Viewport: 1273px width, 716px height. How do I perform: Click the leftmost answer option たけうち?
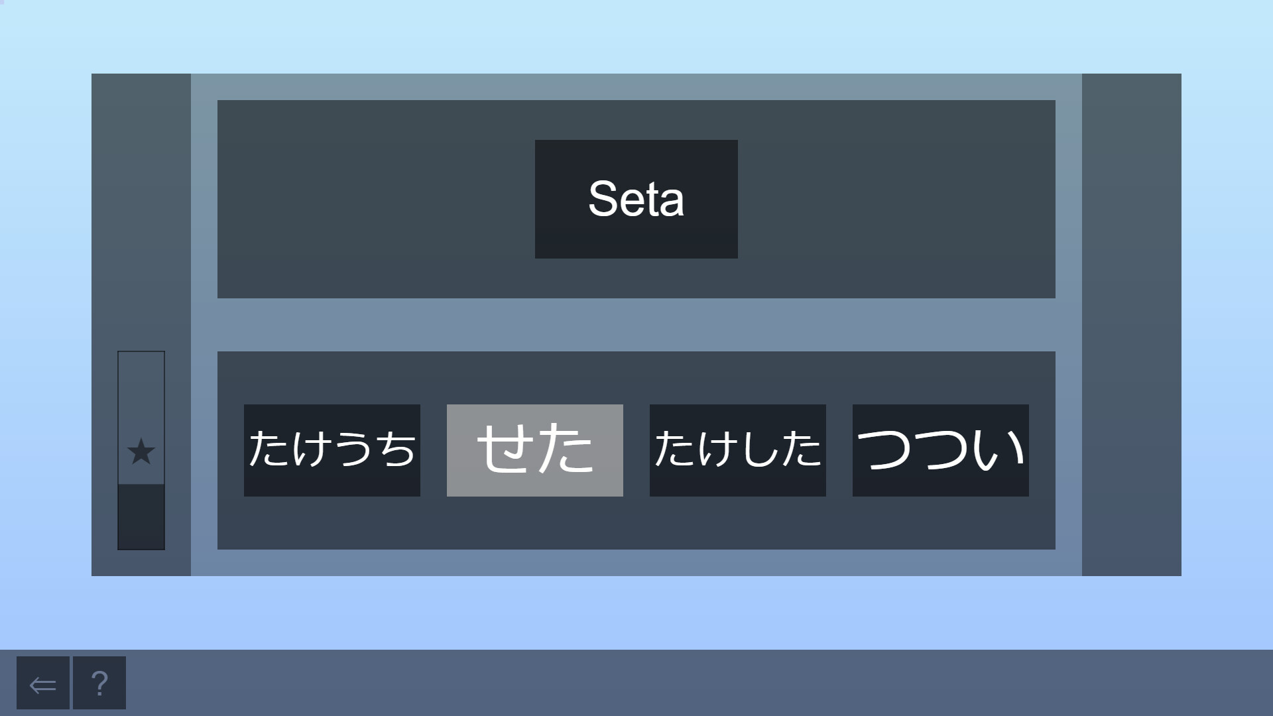pyautogui.click(x=332, y=451)
